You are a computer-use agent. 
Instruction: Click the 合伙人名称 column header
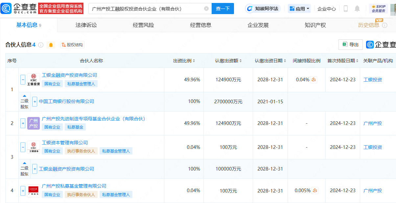click(91, 61)
